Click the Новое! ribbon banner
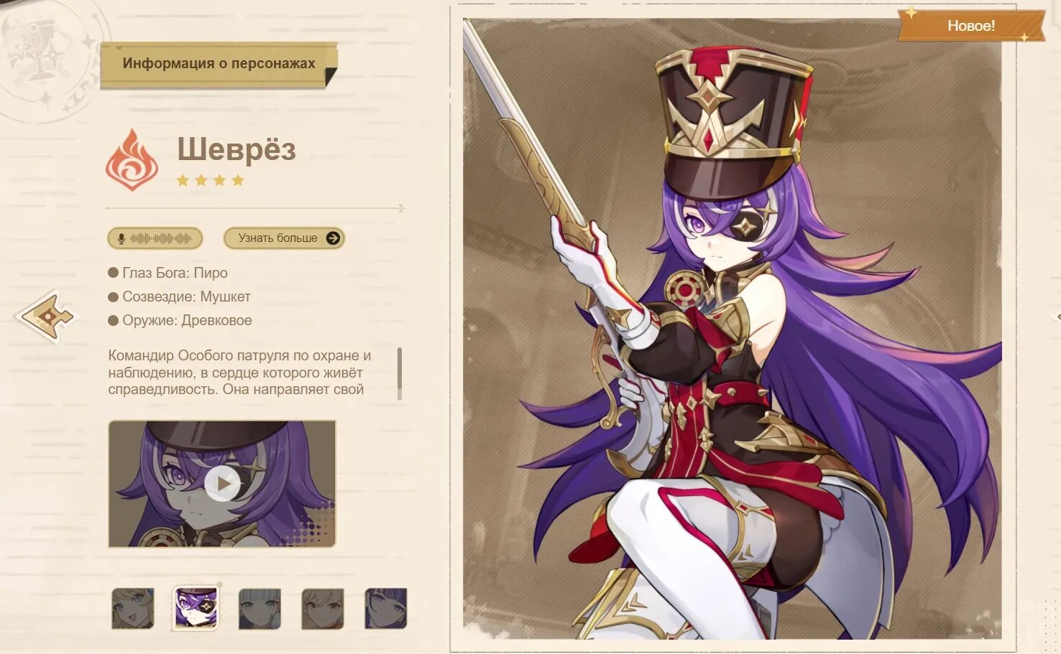This screenshot has height=654, width=1061. pyautogui.click(x=971, y=26)
